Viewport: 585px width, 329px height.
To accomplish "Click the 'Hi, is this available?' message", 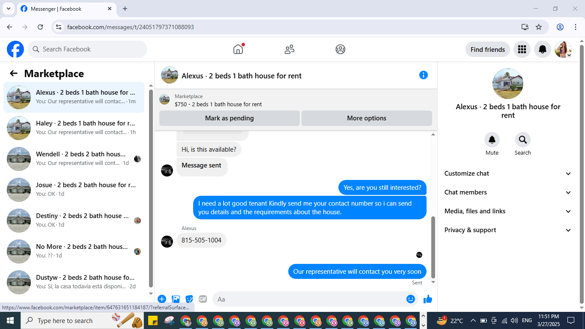I will [209, 150].
